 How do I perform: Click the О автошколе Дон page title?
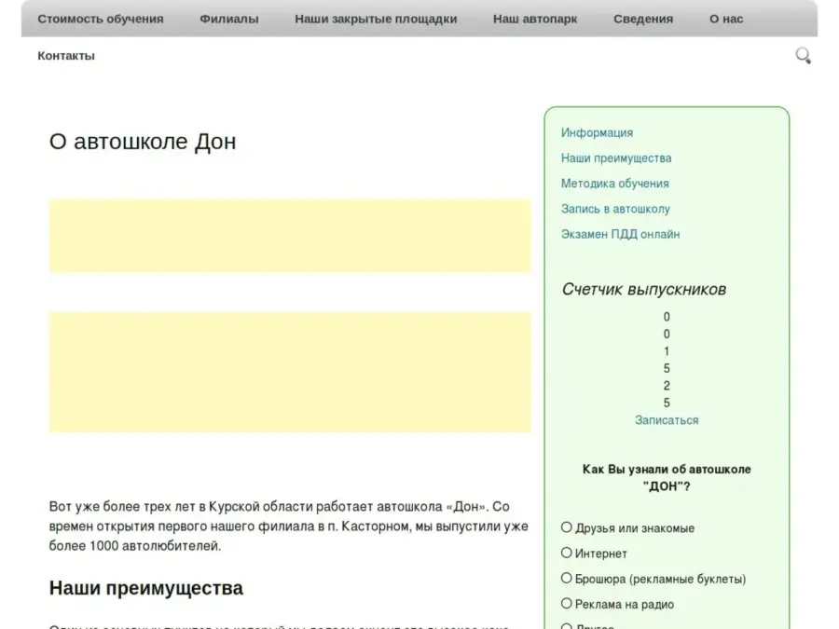[143, 142]
